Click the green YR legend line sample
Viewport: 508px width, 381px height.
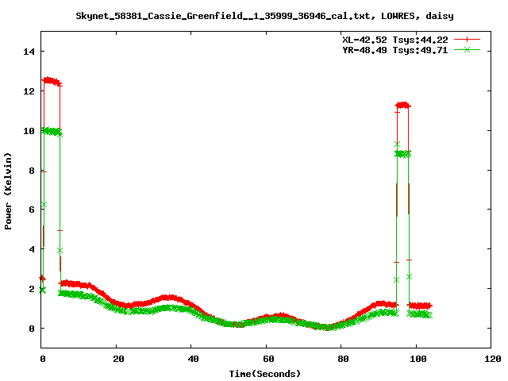point(467,49)
